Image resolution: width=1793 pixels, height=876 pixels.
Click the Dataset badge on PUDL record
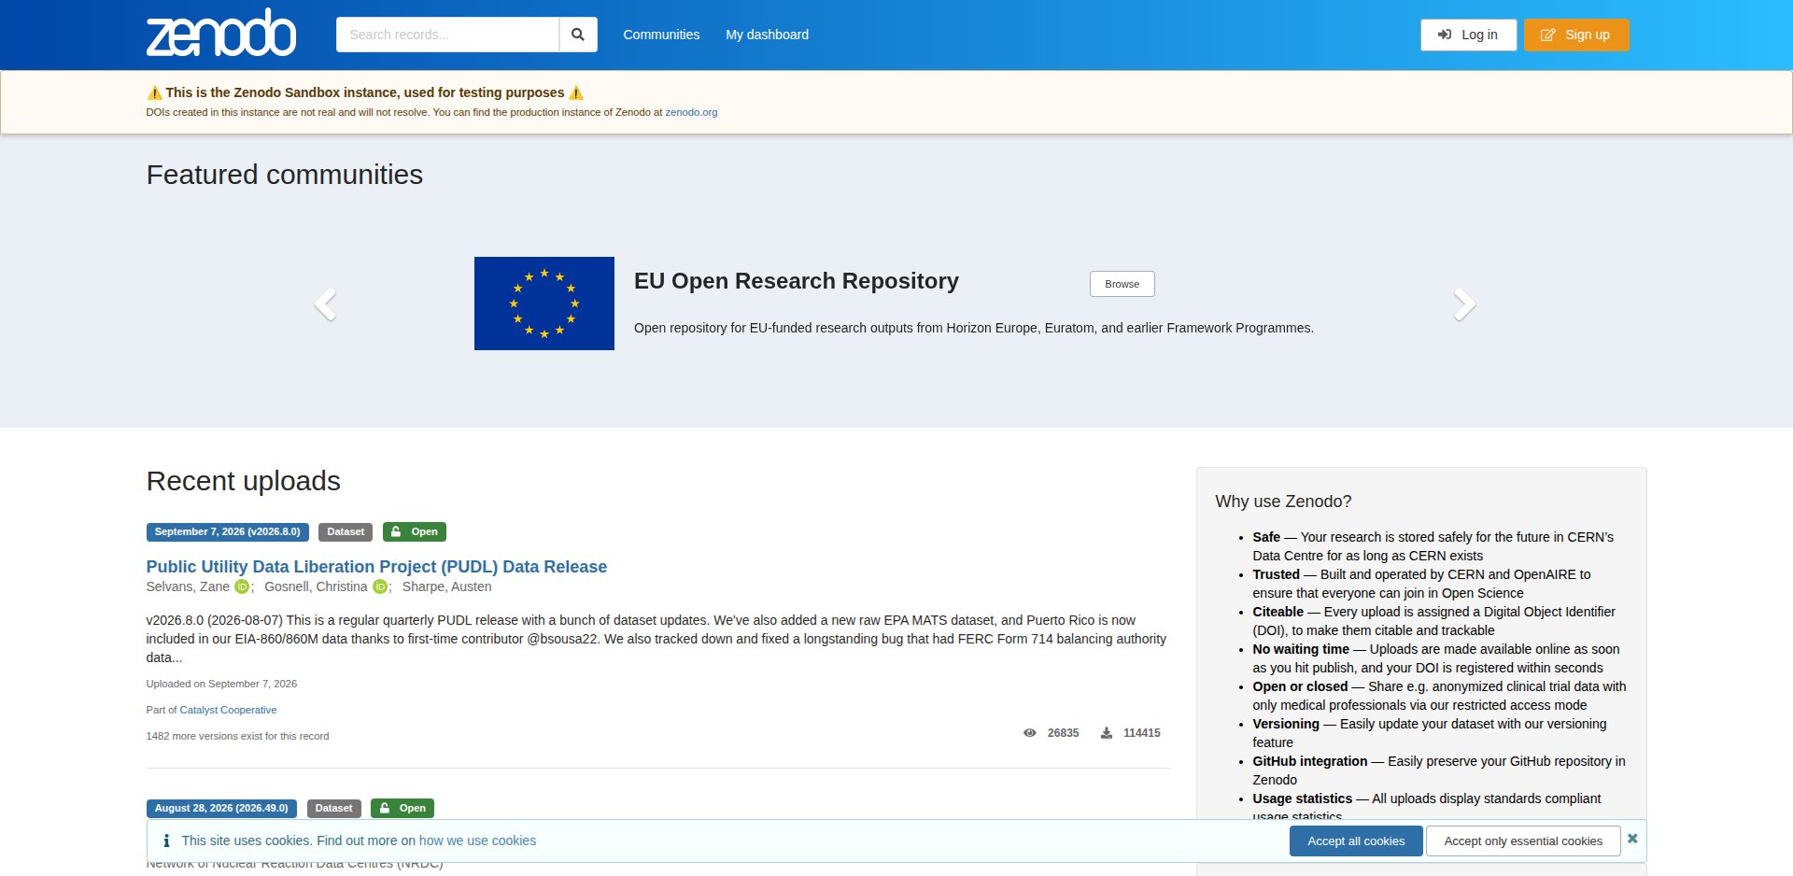346,532
